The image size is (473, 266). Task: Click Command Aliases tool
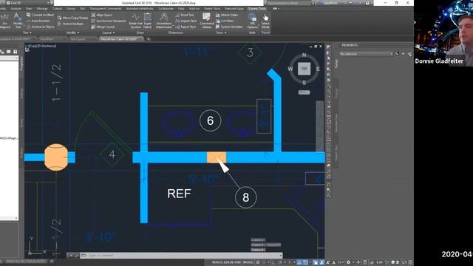click(x=207, y=20)
